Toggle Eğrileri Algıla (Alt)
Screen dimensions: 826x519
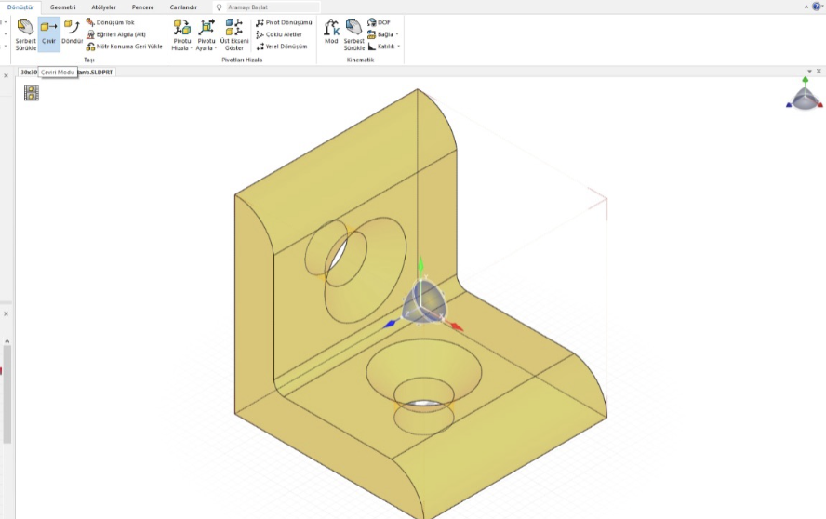(x=116, y=34)
